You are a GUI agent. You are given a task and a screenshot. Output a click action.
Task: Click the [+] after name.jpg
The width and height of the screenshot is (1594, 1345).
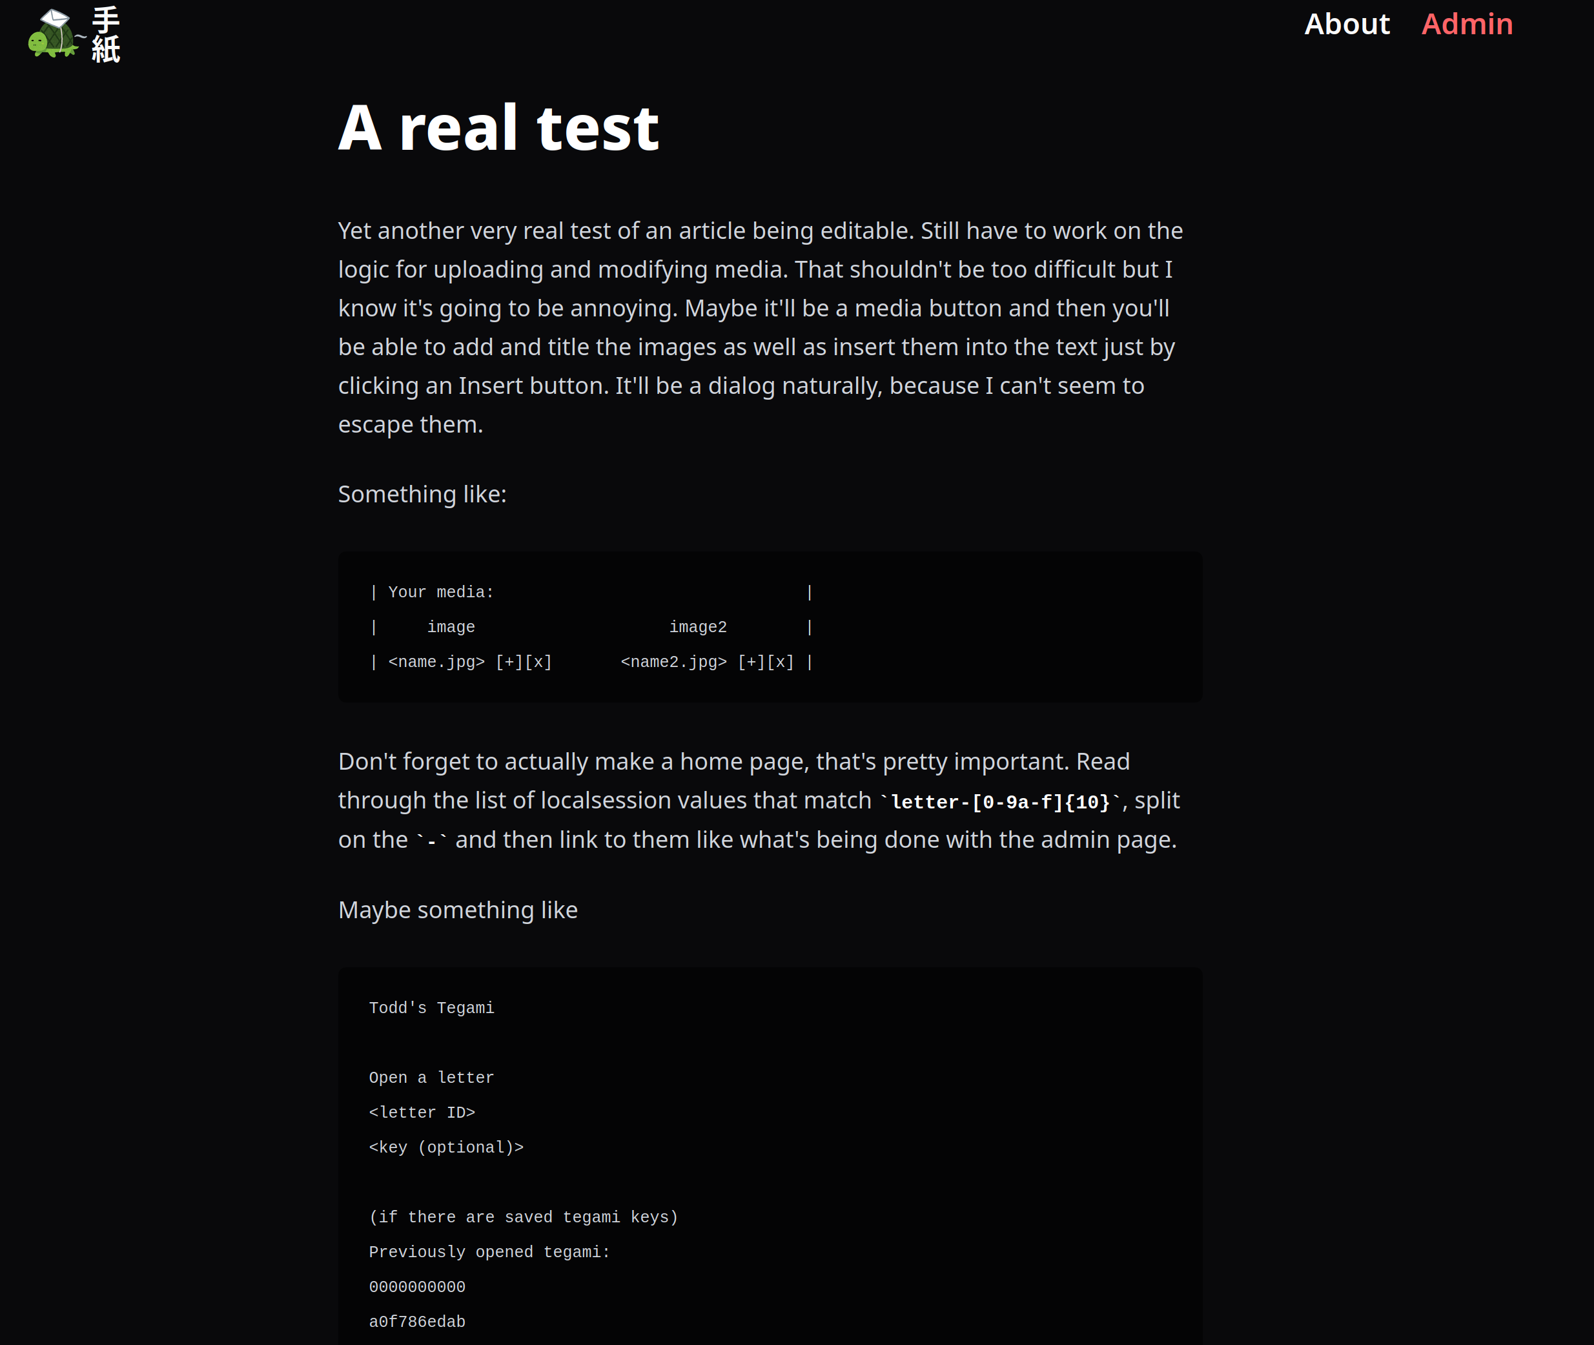[509, 662]
